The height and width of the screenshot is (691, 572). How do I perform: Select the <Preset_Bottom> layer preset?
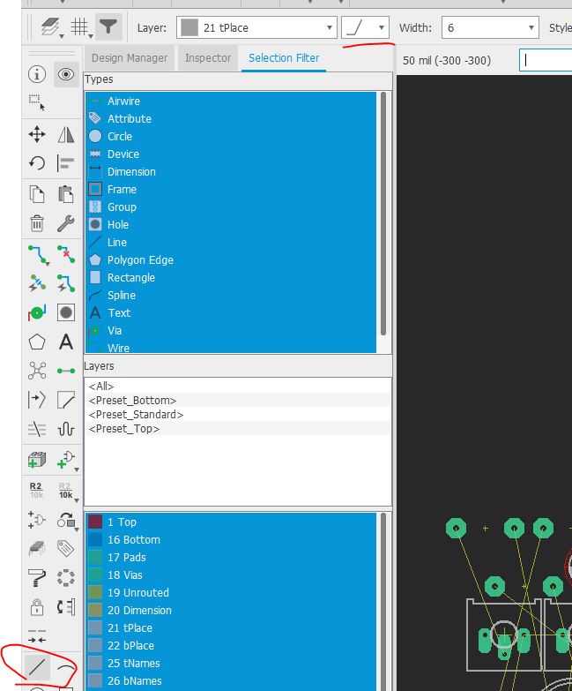238,400
